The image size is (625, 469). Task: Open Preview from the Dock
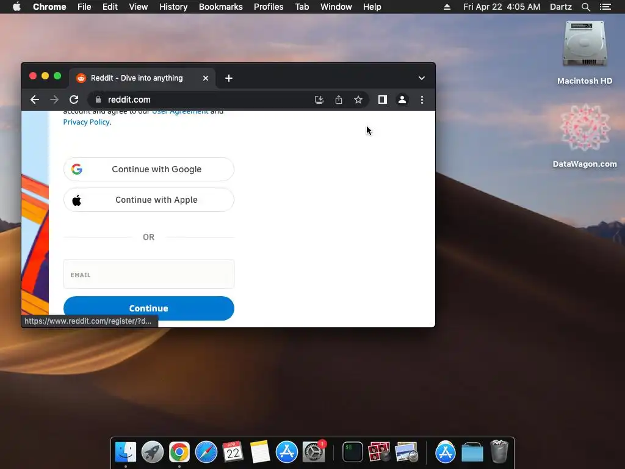pos(406,452)
